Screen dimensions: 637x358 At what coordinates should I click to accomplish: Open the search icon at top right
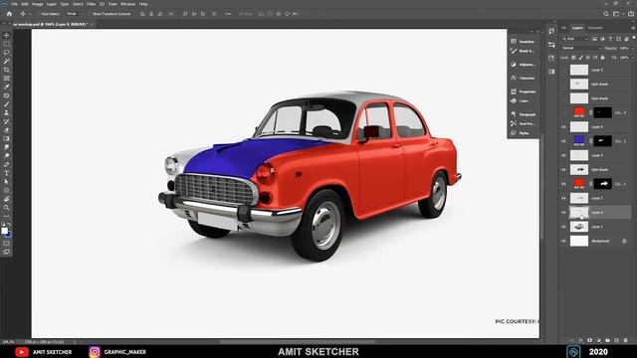[x=606, y=14]
